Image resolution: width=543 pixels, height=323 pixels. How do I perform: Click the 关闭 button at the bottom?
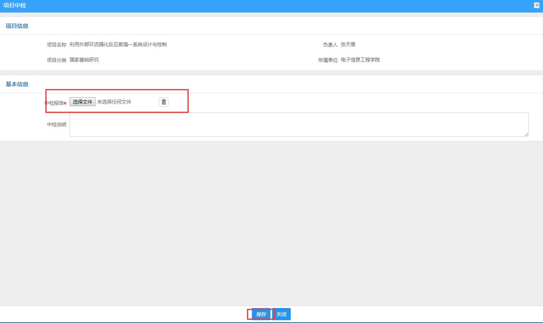tap(281, 314)
